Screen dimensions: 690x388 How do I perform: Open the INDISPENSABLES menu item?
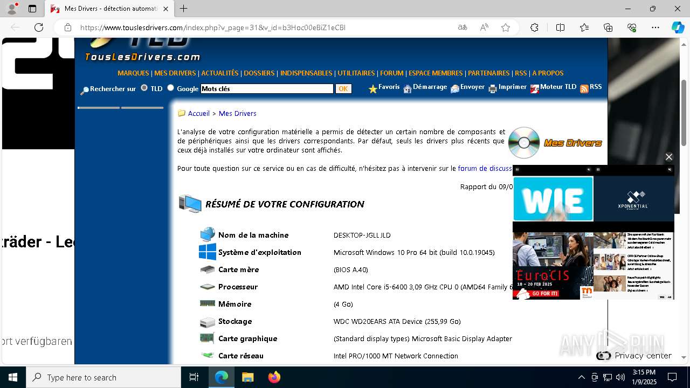pos(306,73)
